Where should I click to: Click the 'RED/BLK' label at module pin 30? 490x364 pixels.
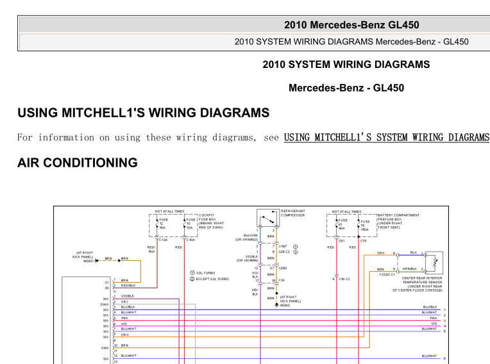(128, 285)
